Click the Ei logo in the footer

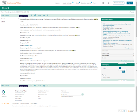(3, 92)
